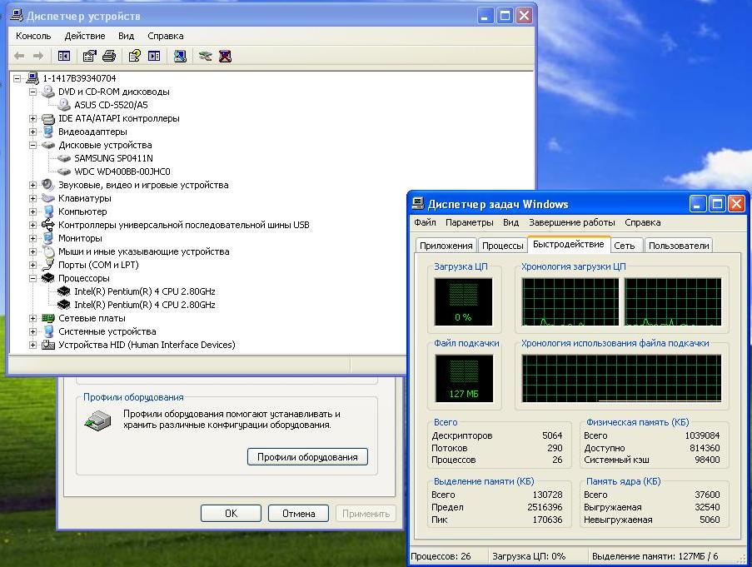Switch to the Сеть tab
The image size is (752, 567).
pos(625,246)
